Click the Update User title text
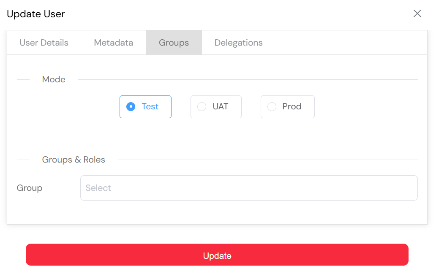Image resolution: width=436 pixels, height=277 pixels. click(x=36, y=14)
